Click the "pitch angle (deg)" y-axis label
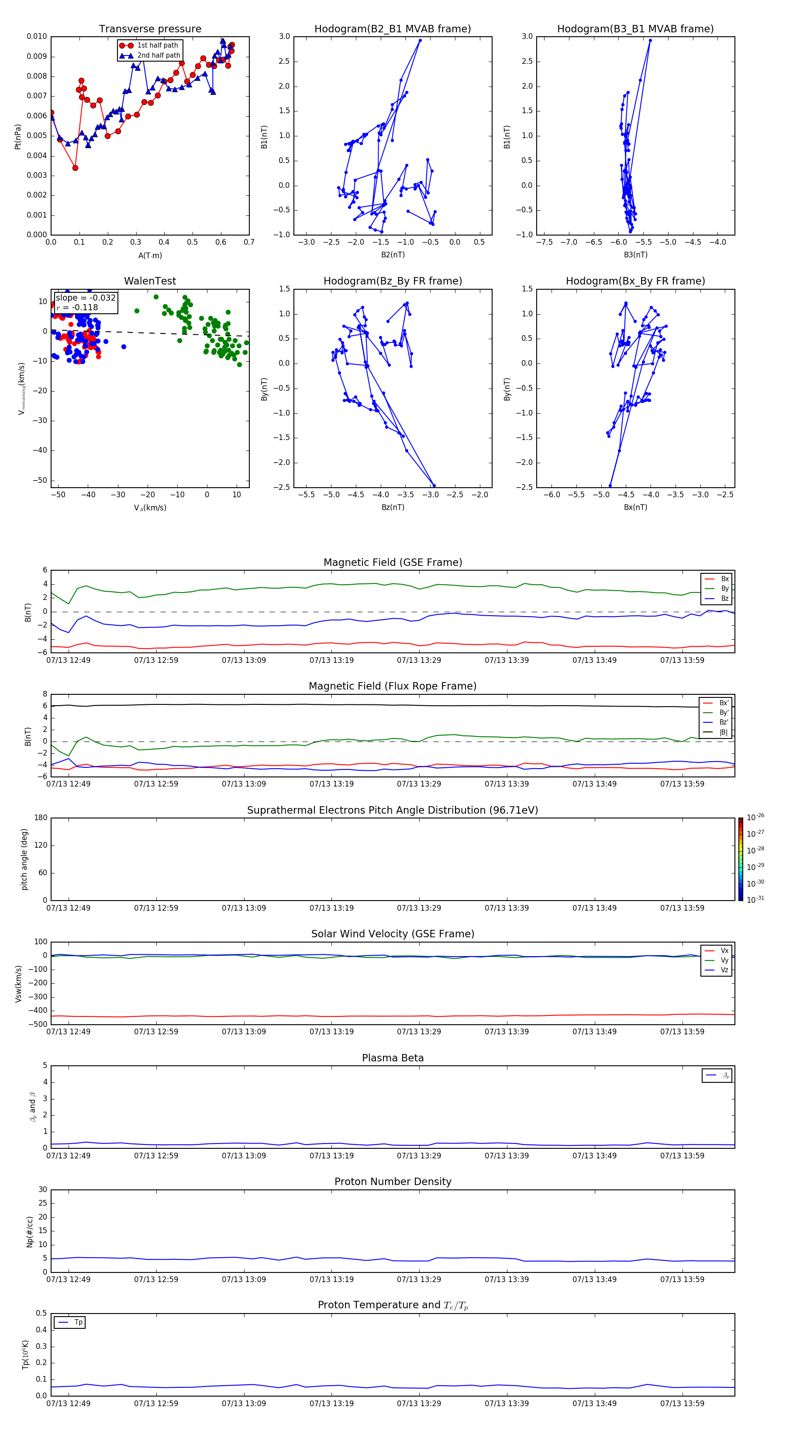Image resolution: width=786 pixels, height=1442 pixels. (x=24, y=859)
